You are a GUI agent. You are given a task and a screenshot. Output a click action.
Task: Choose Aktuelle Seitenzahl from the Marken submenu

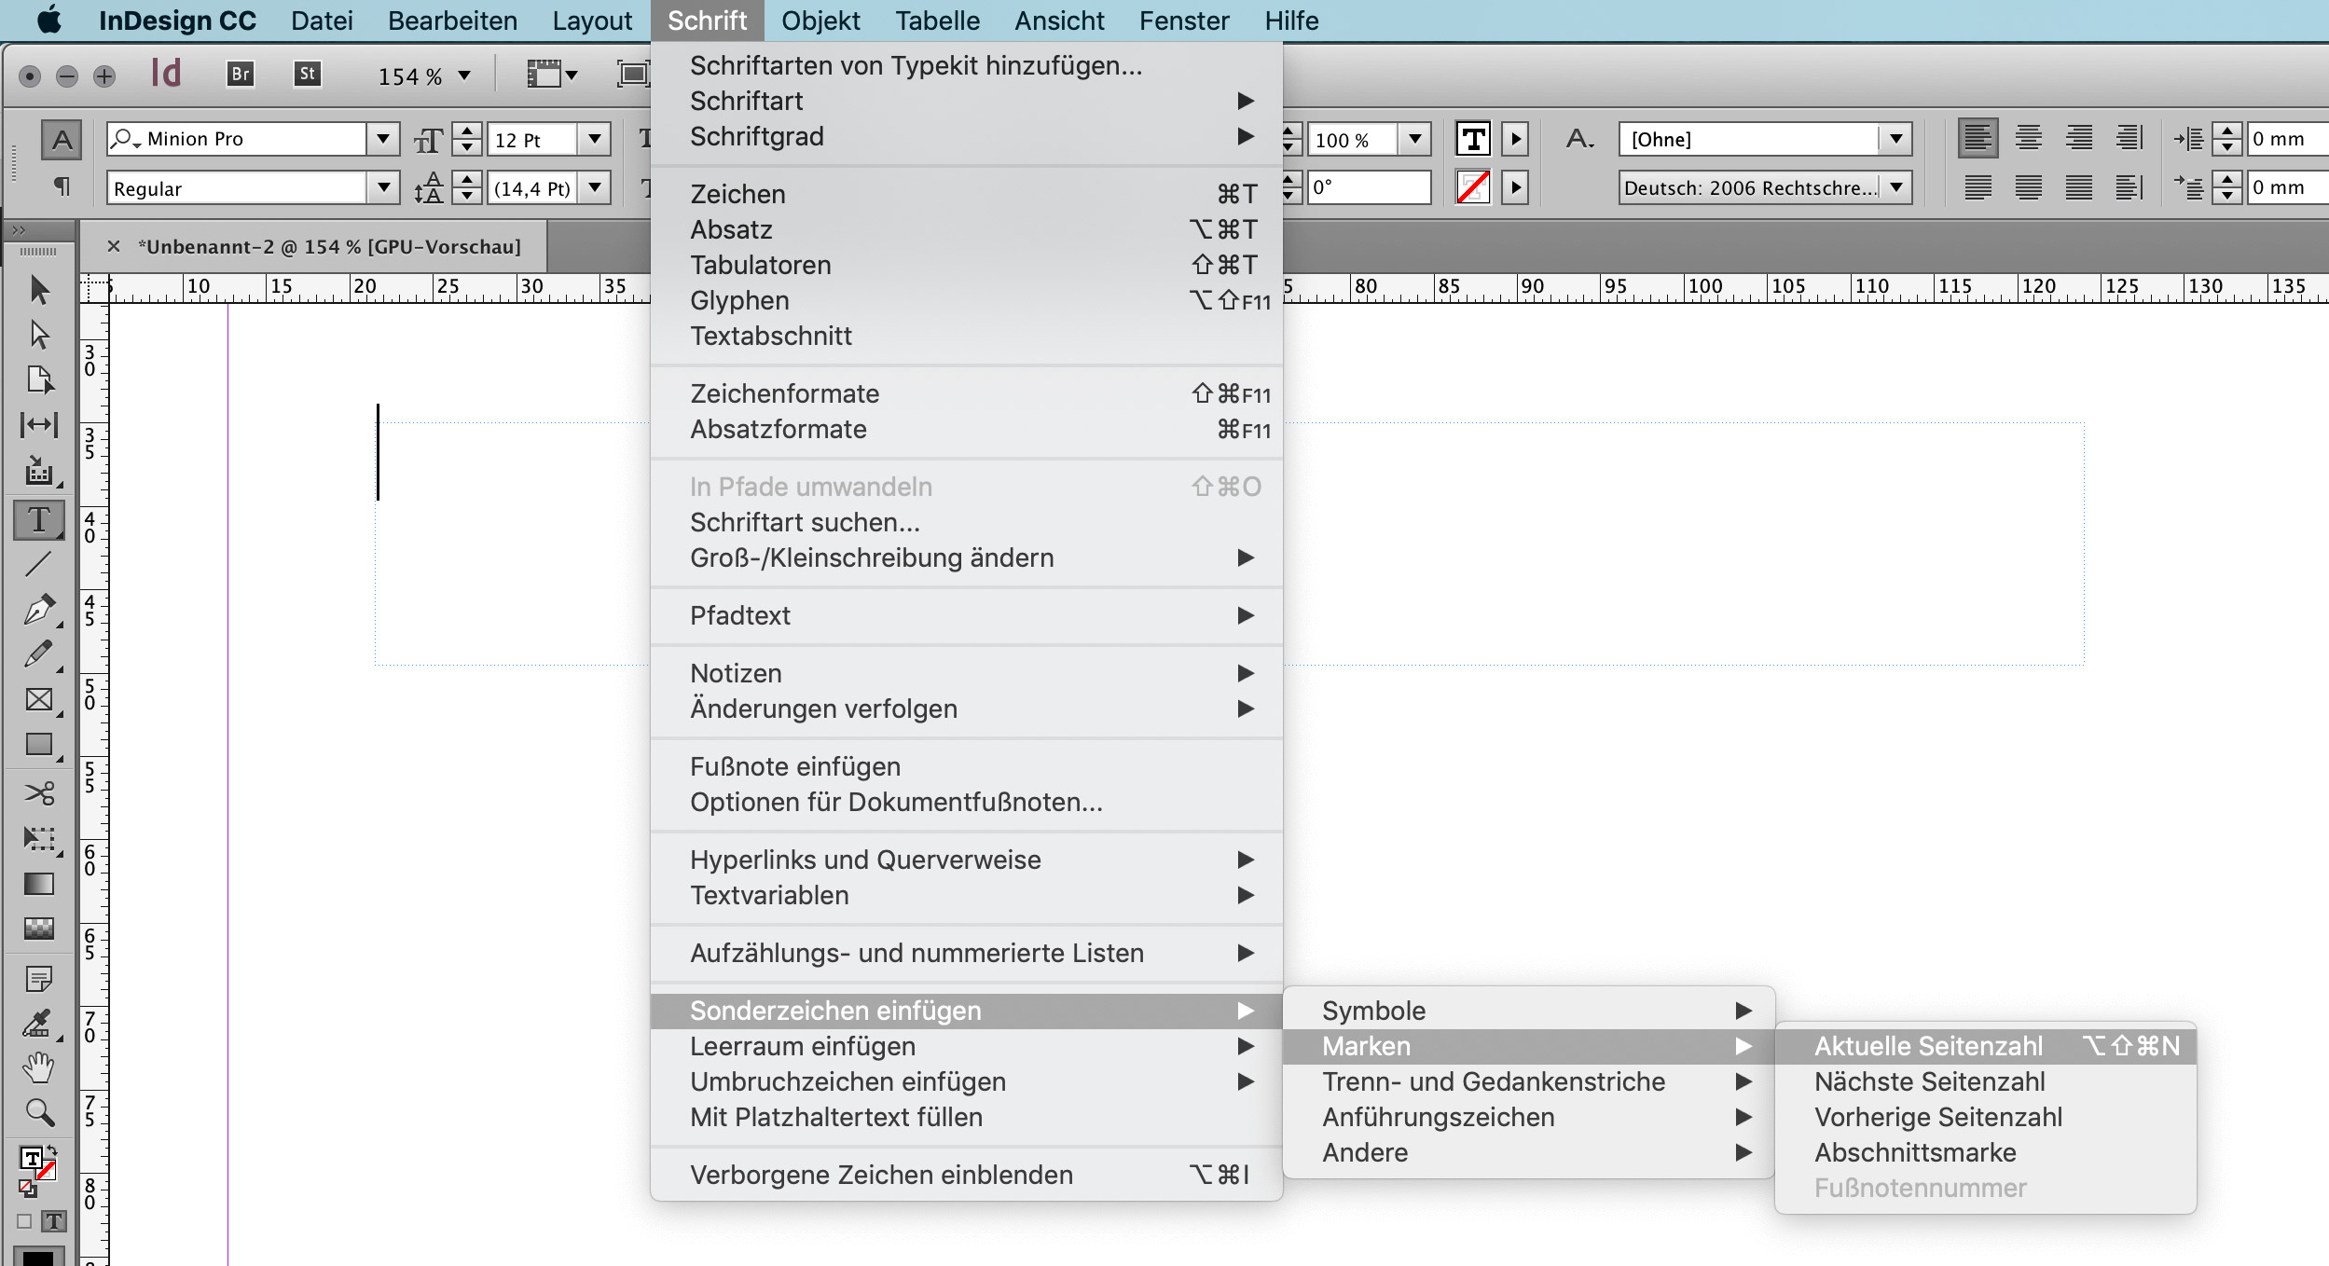[1928, 1046]
